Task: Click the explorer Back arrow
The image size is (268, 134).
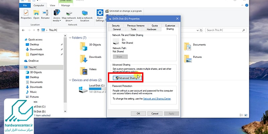Action: click(x=23, y=30)
